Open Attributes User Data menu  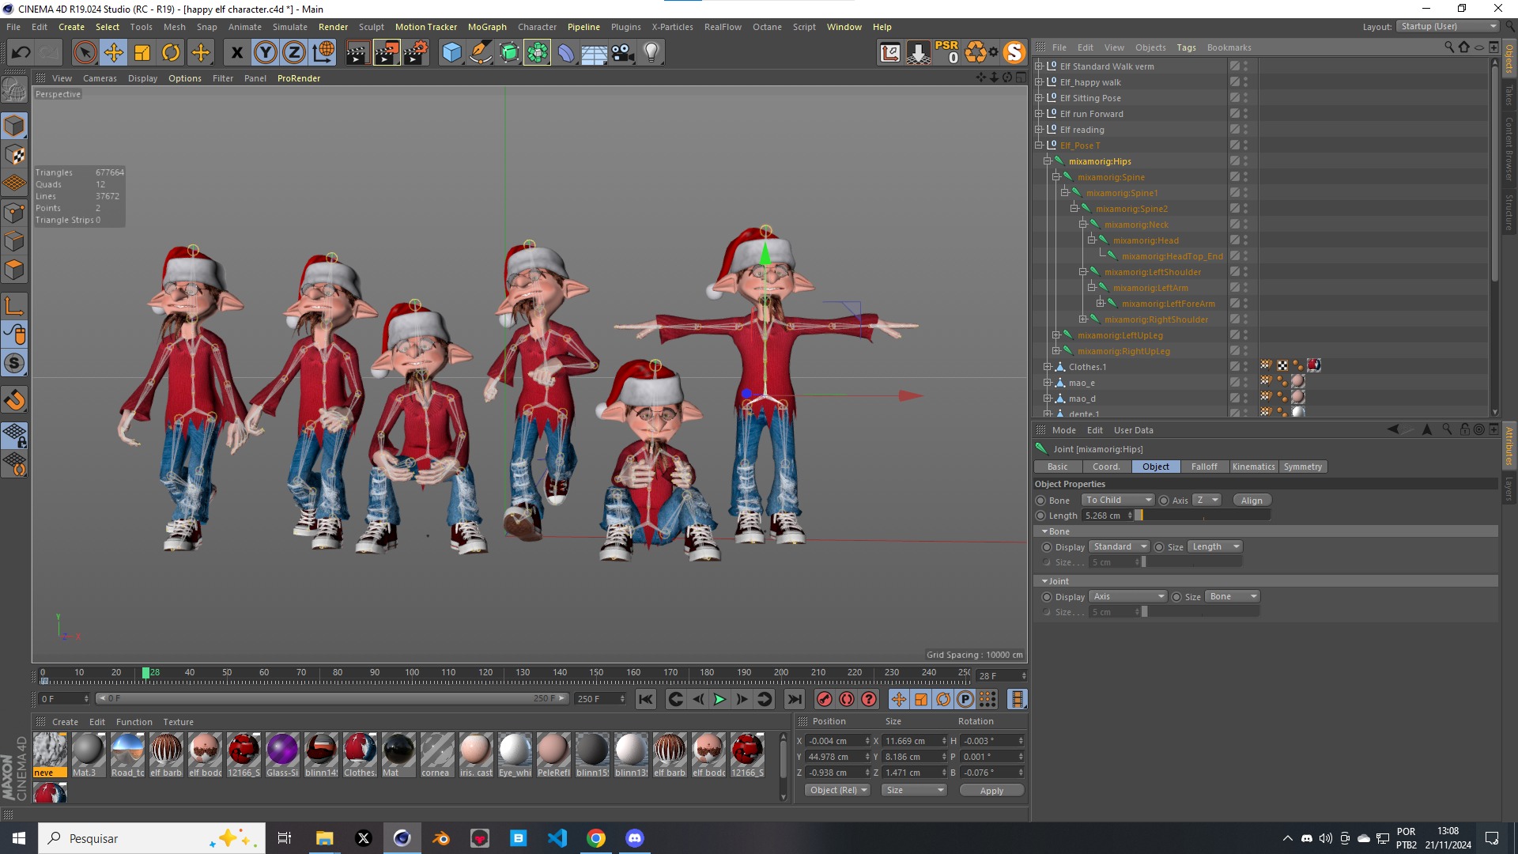point(1133,430)
